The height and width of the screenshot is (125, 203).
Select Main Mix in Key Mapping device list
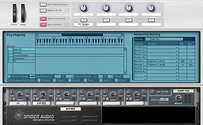(x=21, y=49)
